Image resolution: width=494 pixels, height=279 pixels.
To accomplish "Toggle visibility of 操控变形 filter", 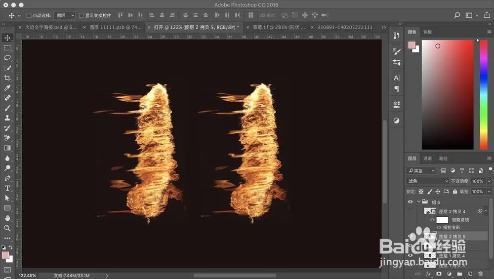I will click(x=439, y=227).
